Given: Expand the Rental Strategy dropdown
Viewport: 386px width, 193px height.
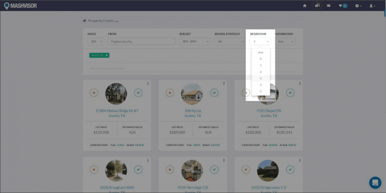Looking at the screenshot, I should (x=229, y=42).
